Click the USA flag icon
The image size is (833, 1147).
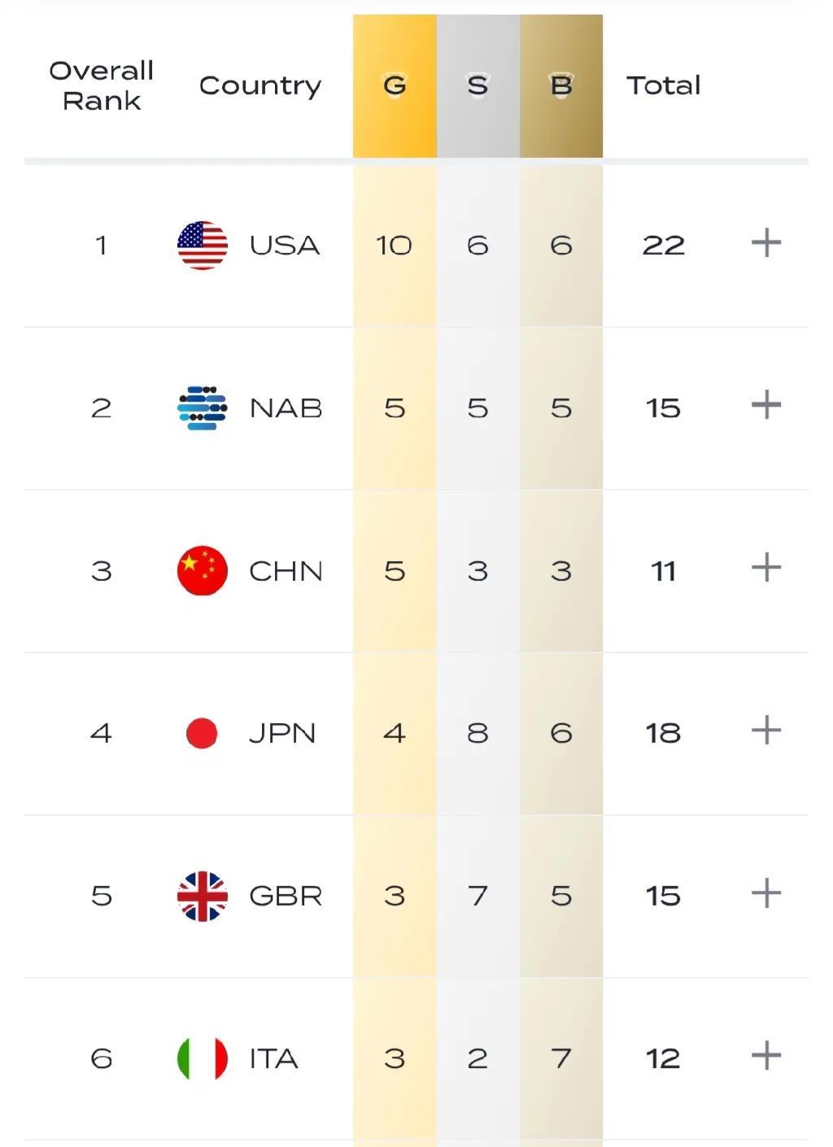203,245
